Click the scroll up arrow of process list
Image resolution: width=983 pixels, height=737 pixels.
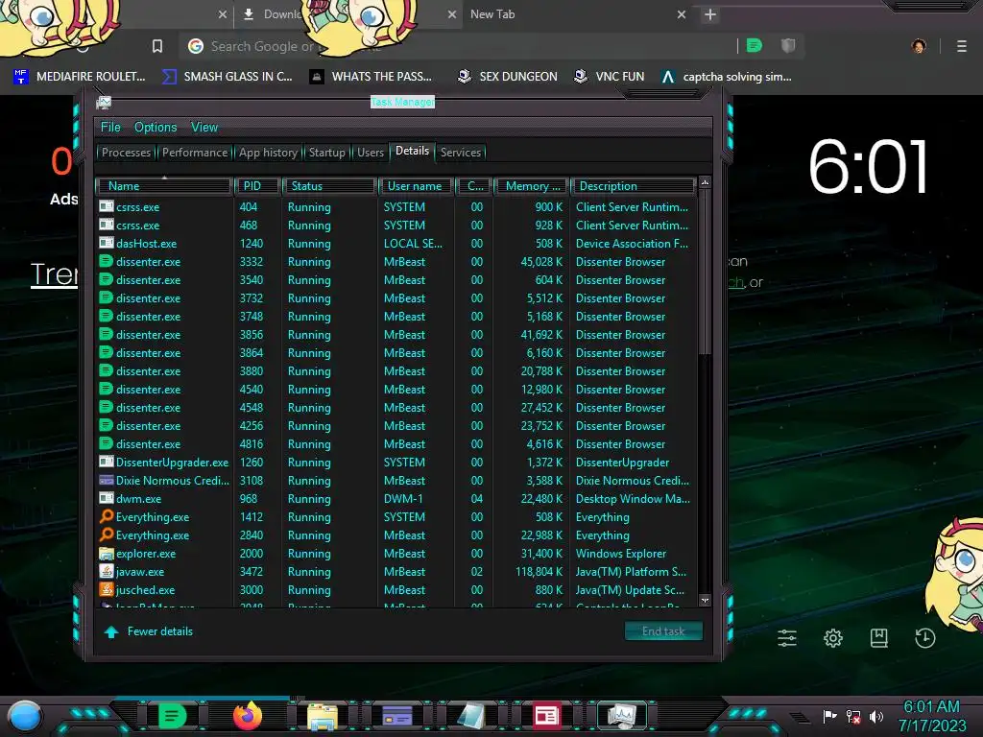pyautogui.click(x=705, y=183)
